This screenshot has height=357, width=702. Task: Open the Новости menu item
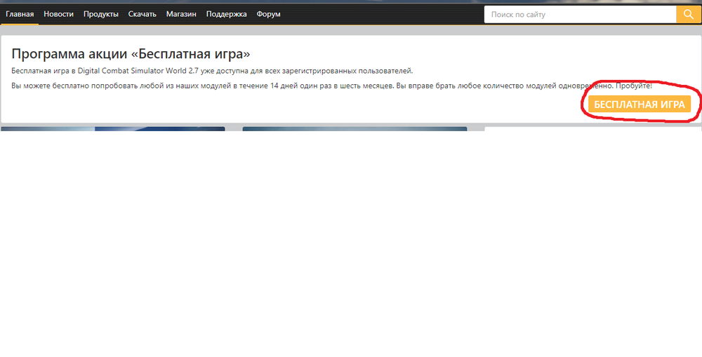coord(59,14)
